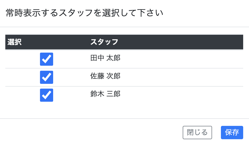249x145 pixels.
Task: Uncheck the 田中 太郎 staff checkbox
Action: pyautogui.click(x=47, y=59)
